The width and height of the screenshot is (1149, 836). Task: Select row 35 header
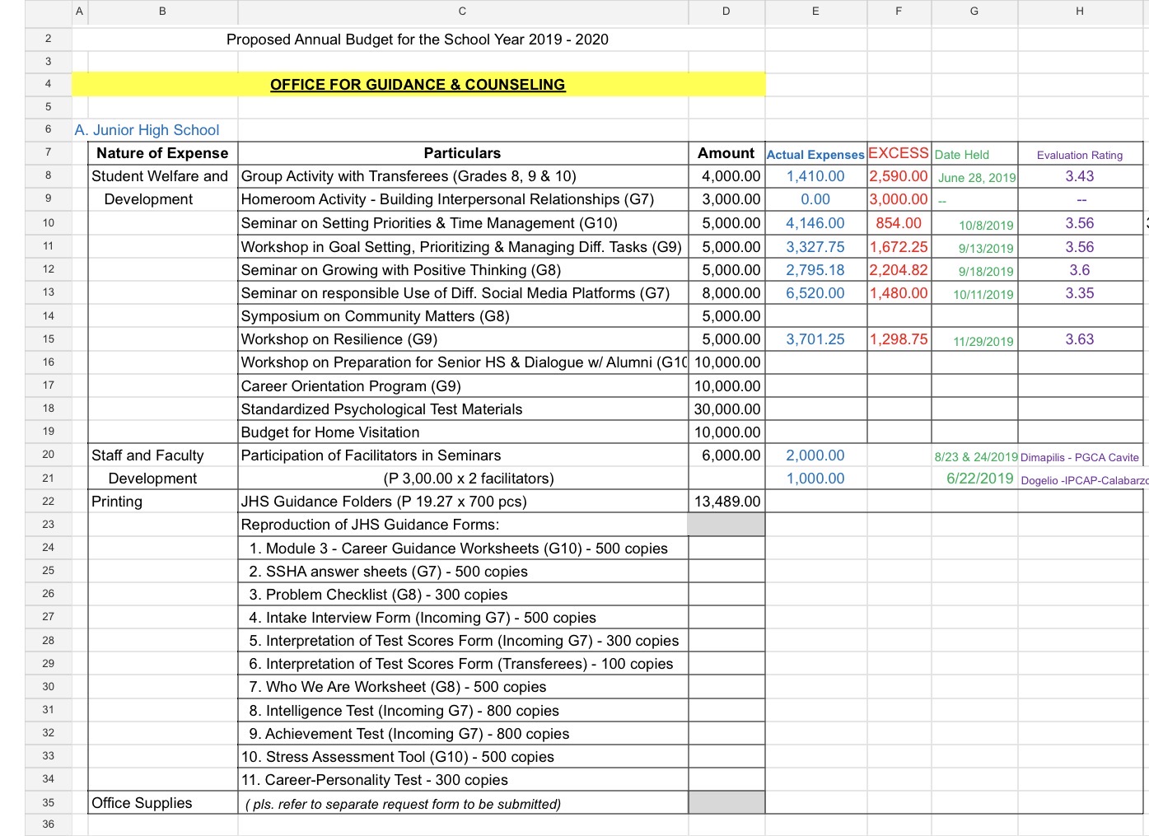click(x=48, y=802)
